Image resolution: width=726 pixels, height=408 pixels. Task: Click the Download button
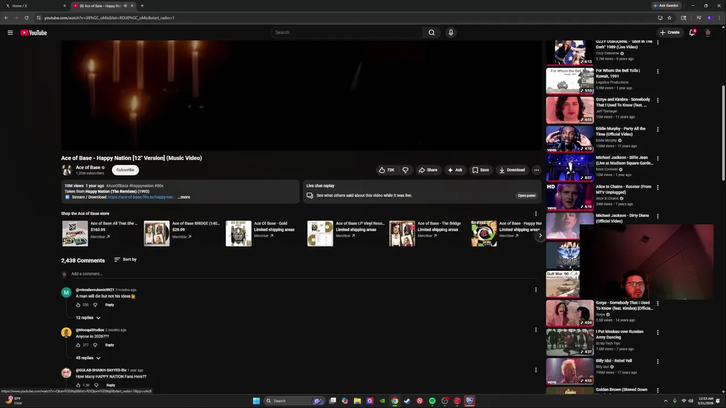(x=512, y=170)
